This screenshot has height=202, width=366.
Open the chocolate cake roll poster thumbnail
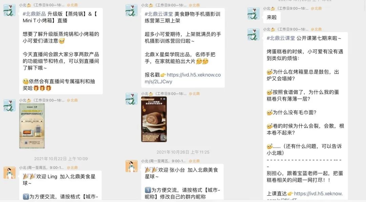(x=154, y=119)
